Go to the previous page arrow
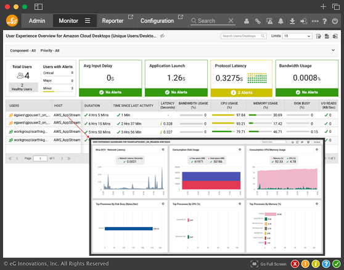The width and height of the screenshot is (344, 270). point(17,159)
